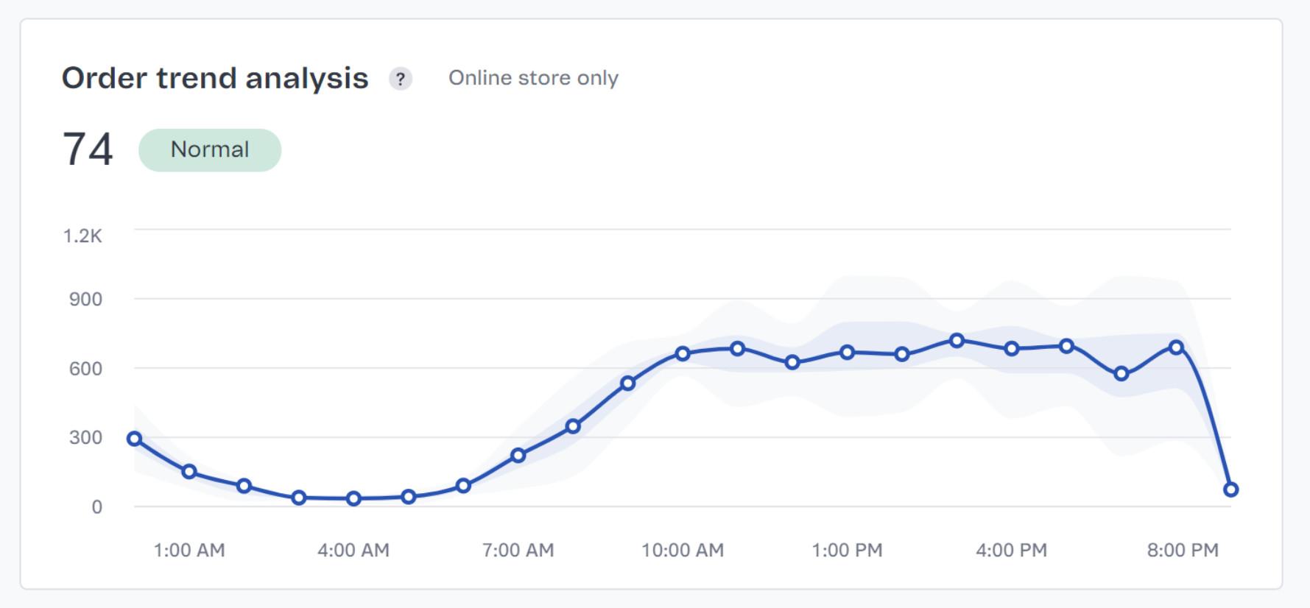Image resolution: width=1310 pixels, height=608 pixels.
Task: Click the 600 y-axis label
Action: [x=85, y=369]
